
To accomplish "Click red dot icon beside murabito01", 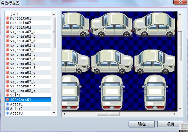I will pos(8,18).
